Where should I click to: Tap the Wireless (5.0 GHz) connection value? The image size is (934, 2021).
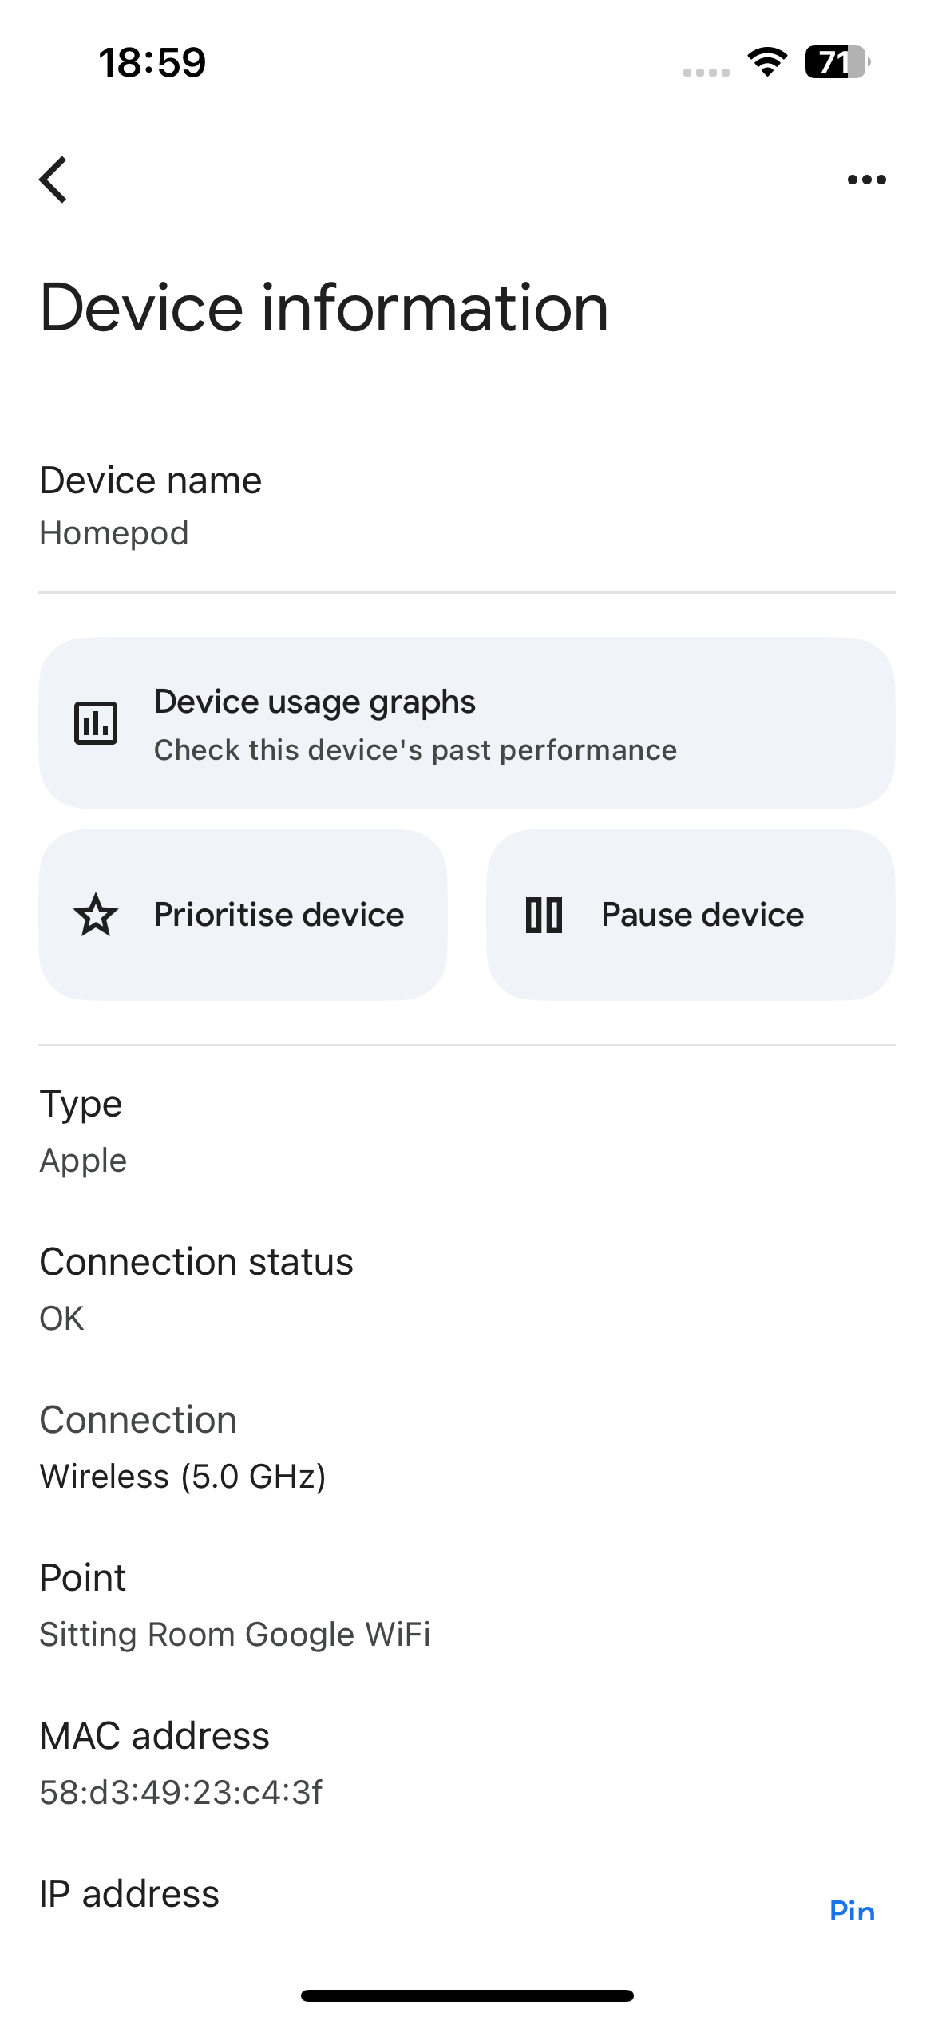pyautogui.click(x=183, y=1476)
